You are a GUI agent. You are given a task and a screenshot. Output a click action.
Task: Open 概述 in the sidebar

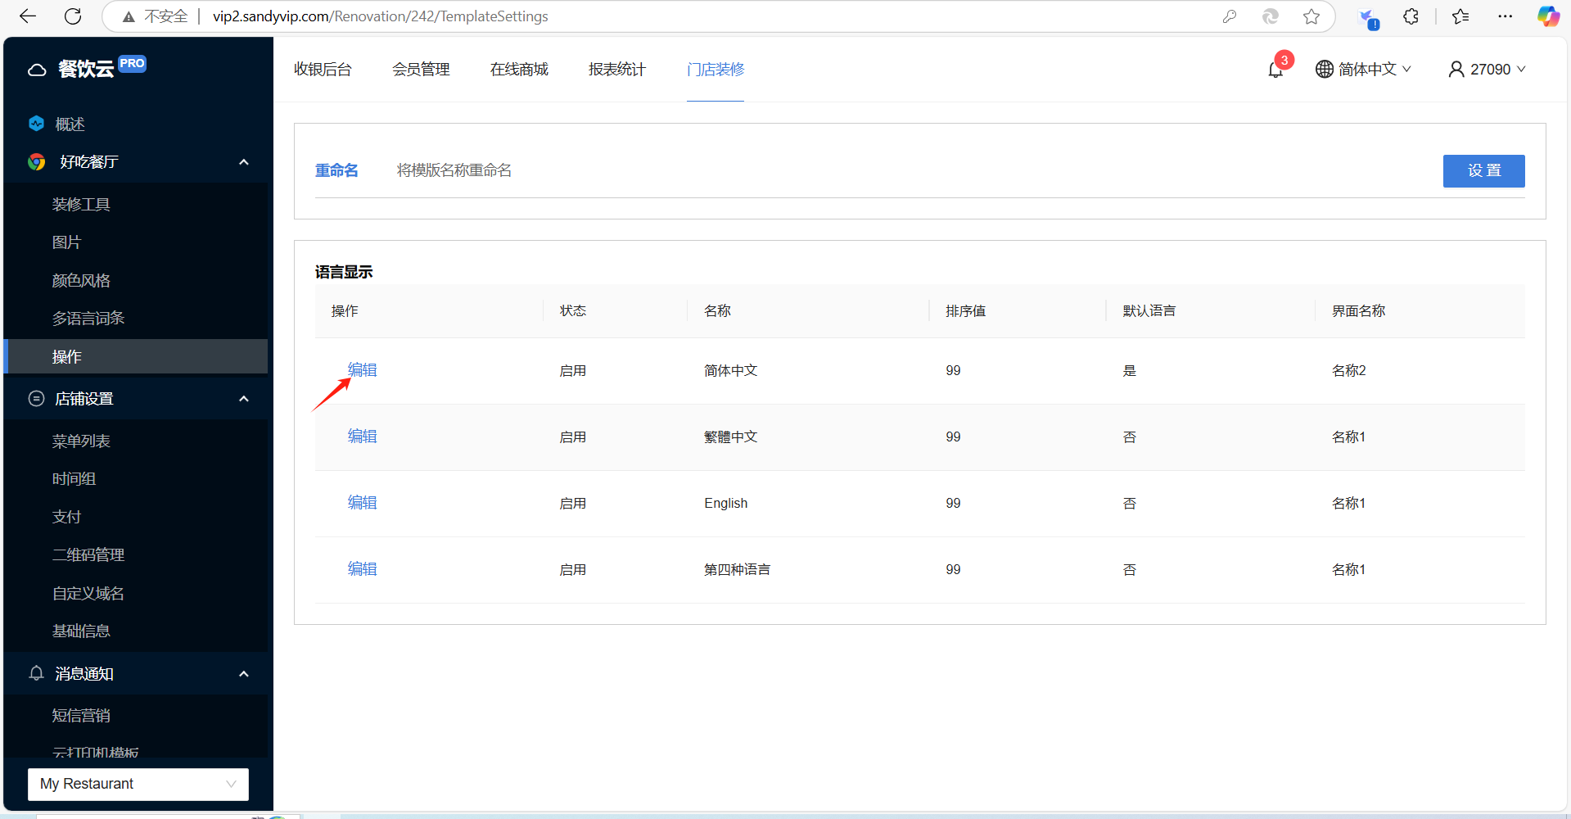70,124
